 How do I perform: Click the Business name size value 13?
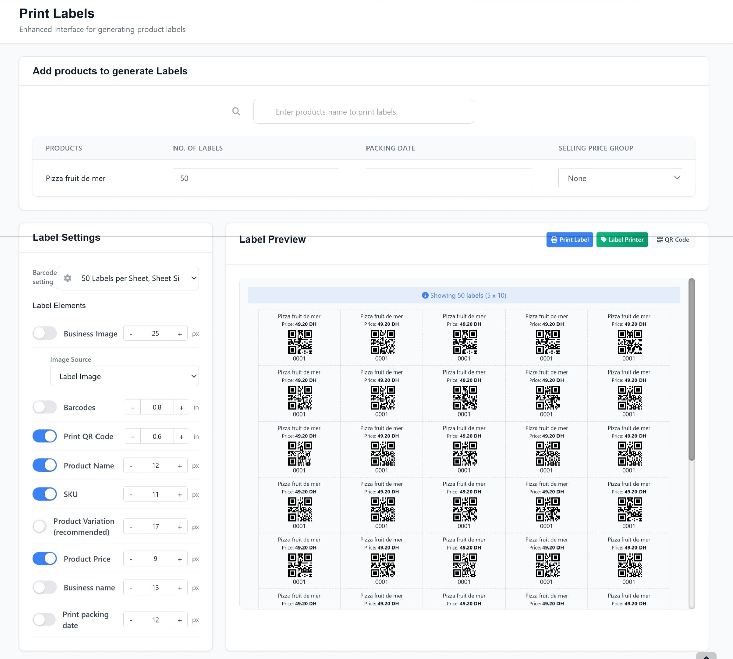[156, 588]
